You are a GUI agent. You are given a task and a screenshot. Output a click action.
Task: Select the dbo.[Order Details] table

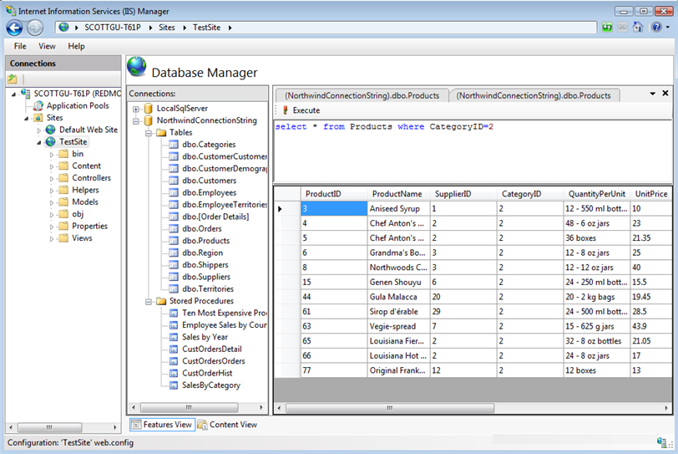coord(215,217)
